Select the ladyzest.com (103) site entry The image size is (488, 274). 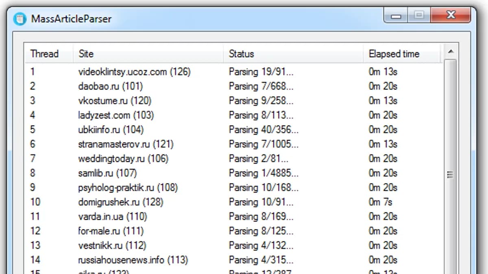116,115
